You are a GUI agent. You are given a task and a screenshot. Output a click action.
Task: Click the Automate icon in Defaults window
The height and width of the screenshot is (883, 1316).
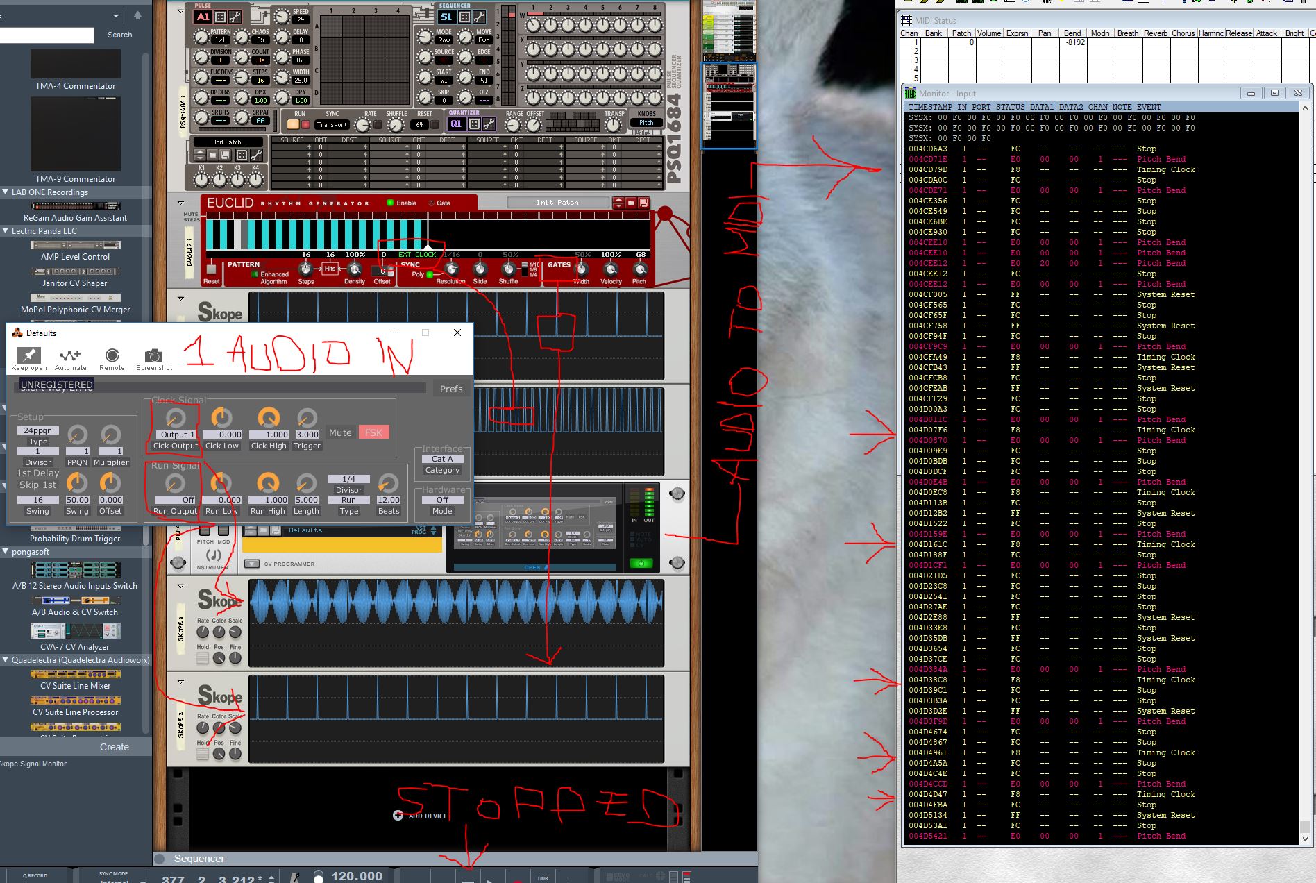coord(70,355)
